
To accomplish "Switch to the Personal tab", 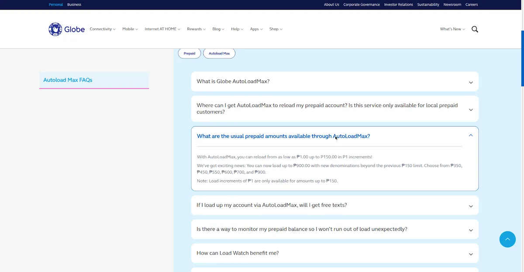I will pos(56,5).
